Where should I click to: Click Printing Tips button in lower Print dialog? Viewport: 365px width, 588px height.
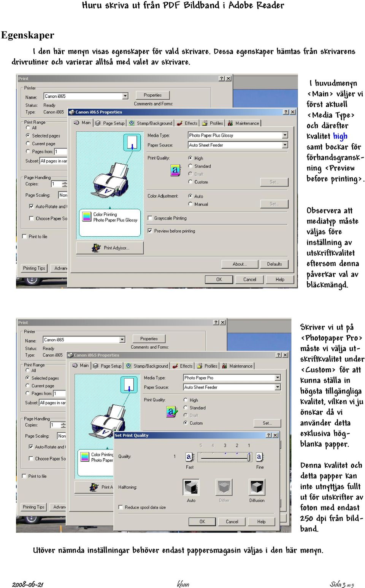[x=33, y=507]
